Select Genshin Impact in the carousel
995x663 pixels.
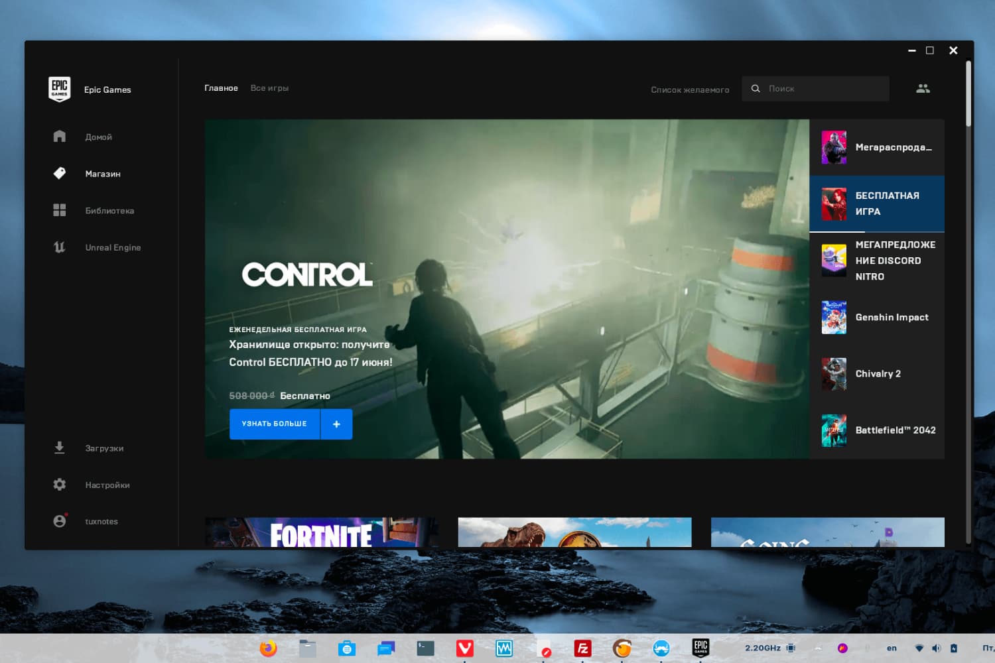[877, 317]
